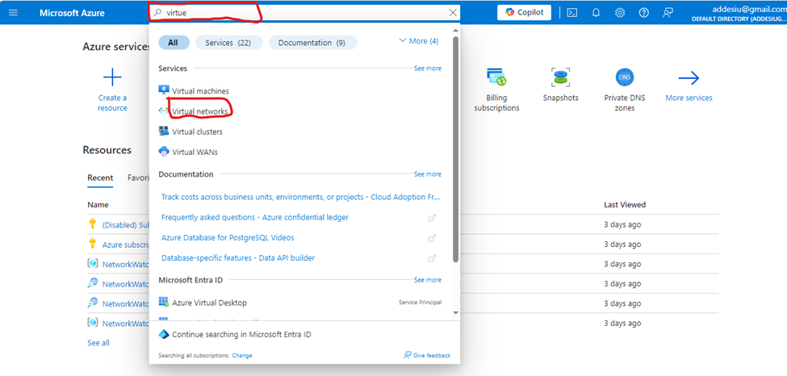The image size is (787, 376).
Task: Open the portal settings gear
Action: coord(620,13)
